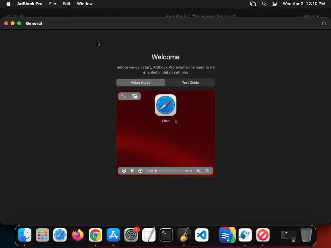Viewport: 331px width, 248px height.
Task: Launch Visual Studio Code from the Dock
Action: 202,235
